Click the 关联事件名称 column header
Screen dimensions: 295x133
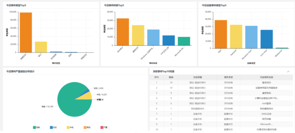(x=266, y=77)
